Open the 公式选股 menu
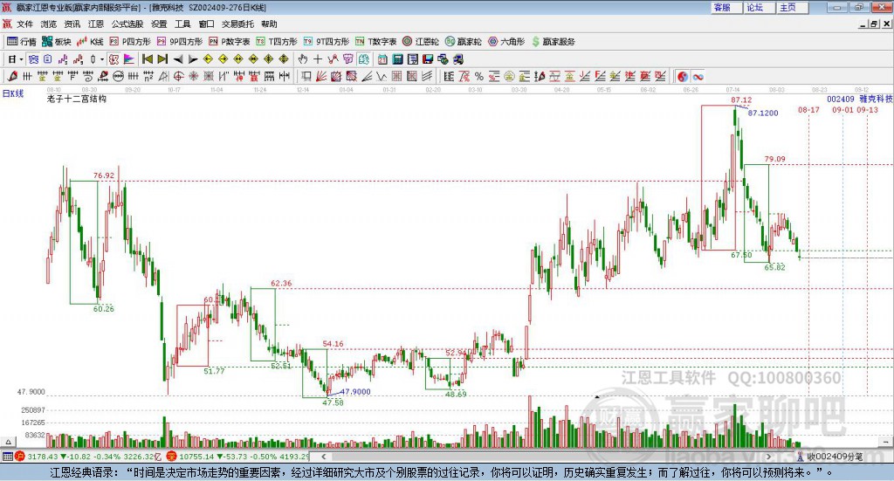 pos(127,24)
